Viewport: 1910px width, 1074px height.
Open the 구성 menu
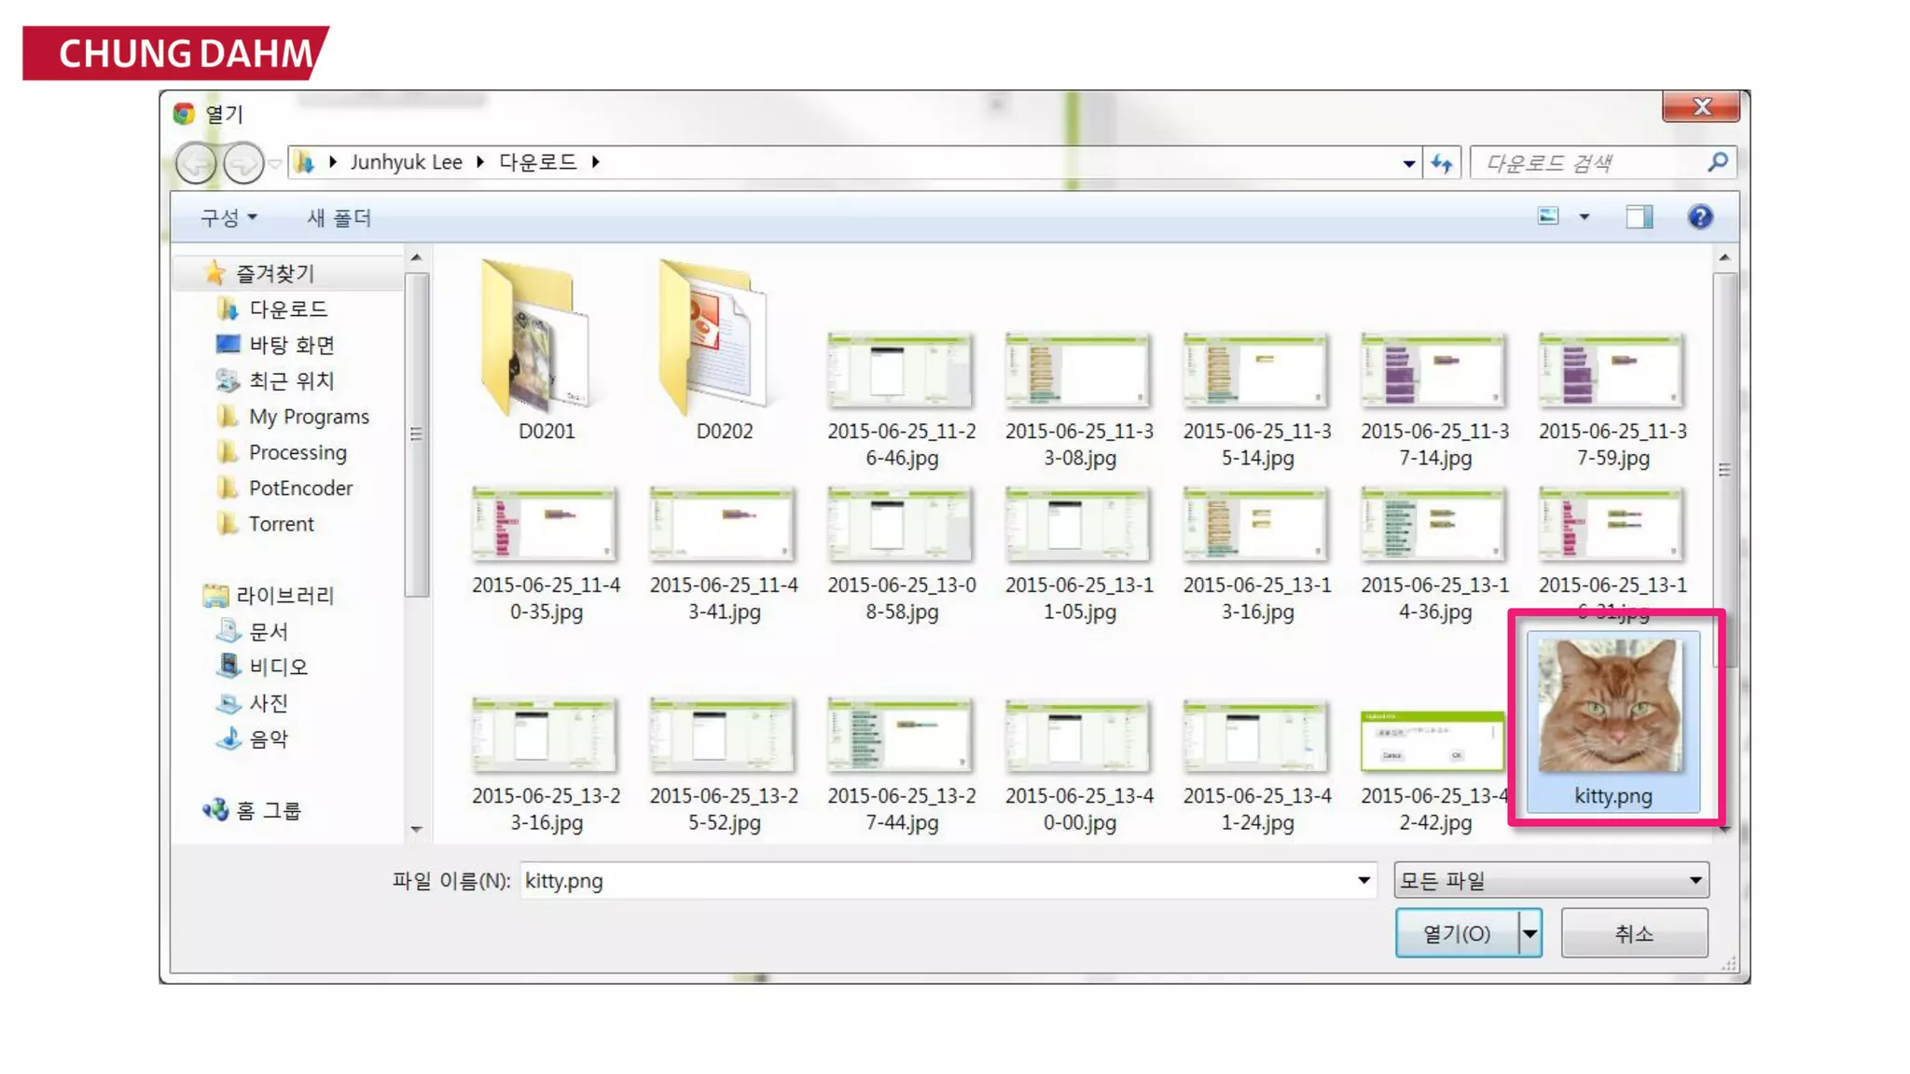coord(228,217)
